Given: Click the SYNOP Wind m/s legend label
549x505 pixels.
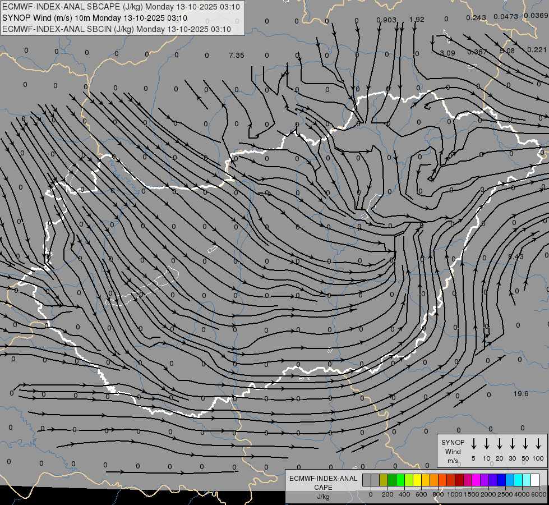Looking at the screenshot, I should (x=453, y=451).
